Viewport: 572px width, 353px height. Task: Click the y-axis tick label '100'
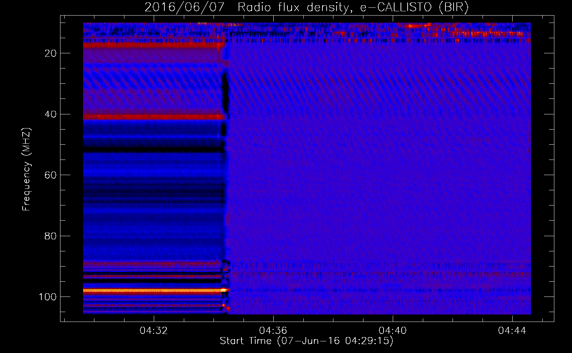(48, 297)
